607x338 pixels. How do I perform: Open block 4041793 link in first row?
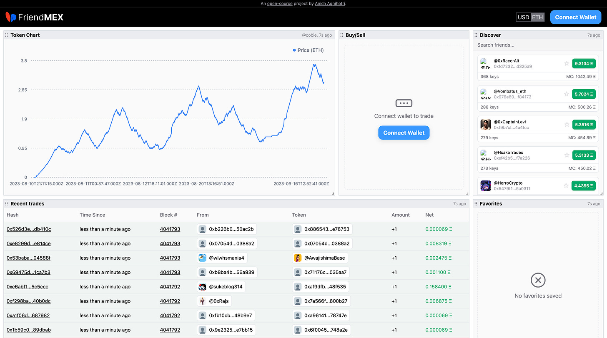(x=170, y=229)
